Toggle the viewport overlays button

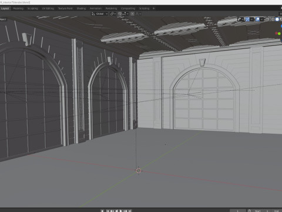tap(257, 19)
